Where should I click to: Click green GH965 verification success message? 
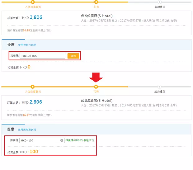point(80,140)
